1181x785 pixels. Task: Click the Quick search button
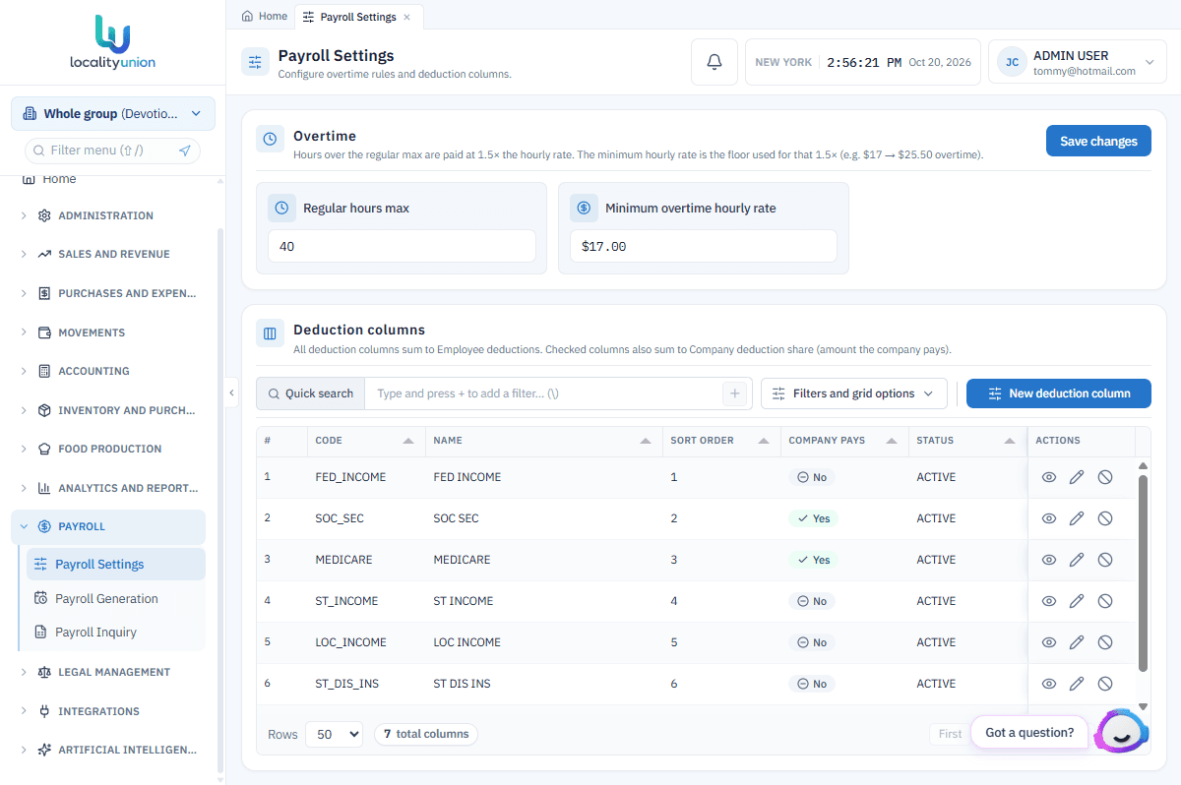tap(310, 393)
